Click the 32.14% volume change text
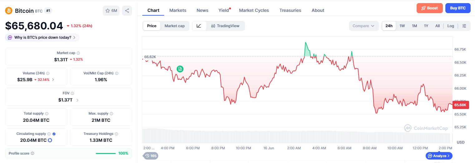475x163 pixels. pyautogui.click(x=44, y=80)
